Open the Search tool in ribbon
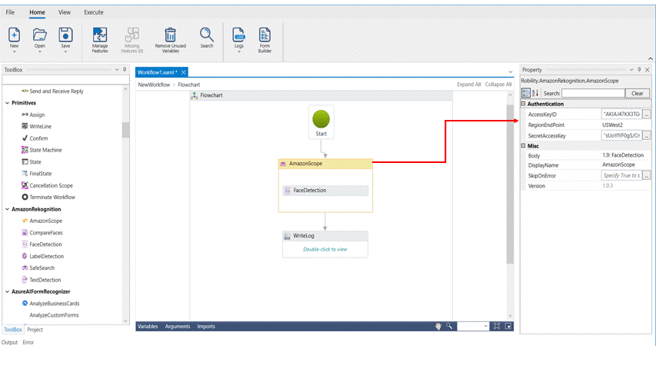 pyautogui.click(x=207, y=35)
